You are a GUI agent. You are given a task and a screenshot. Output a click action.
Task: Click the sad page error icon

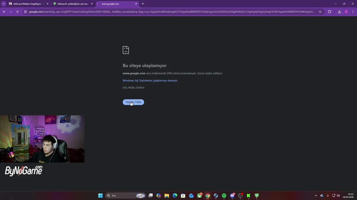tap(126, 50)
